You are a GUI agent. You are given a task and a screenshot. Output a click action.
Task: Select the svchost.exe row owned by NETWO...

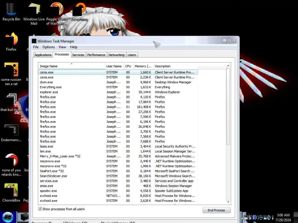pyautogui.click(x=118, y=195)
